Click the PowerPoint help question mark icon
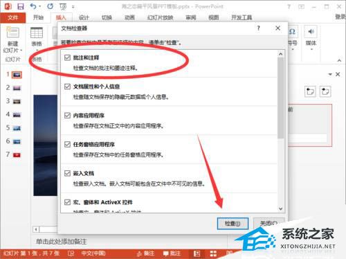The height and width of the screenshot is (259, 346). [289, 7]
